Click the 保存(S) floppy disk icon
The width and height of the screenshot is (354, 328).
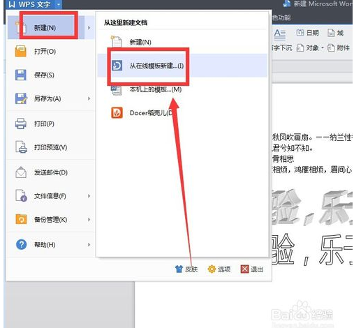click(x=21, y=75)
